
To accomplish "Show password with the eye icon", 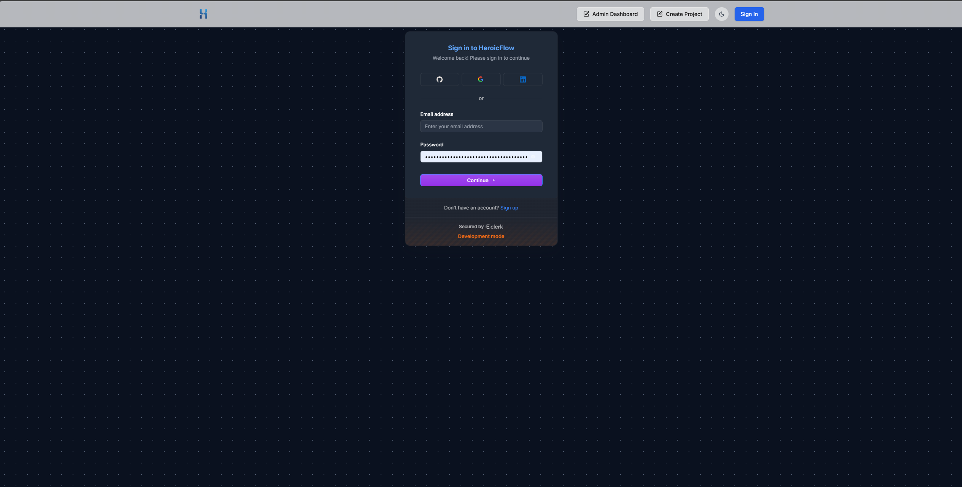I will [x=533, y=157].
